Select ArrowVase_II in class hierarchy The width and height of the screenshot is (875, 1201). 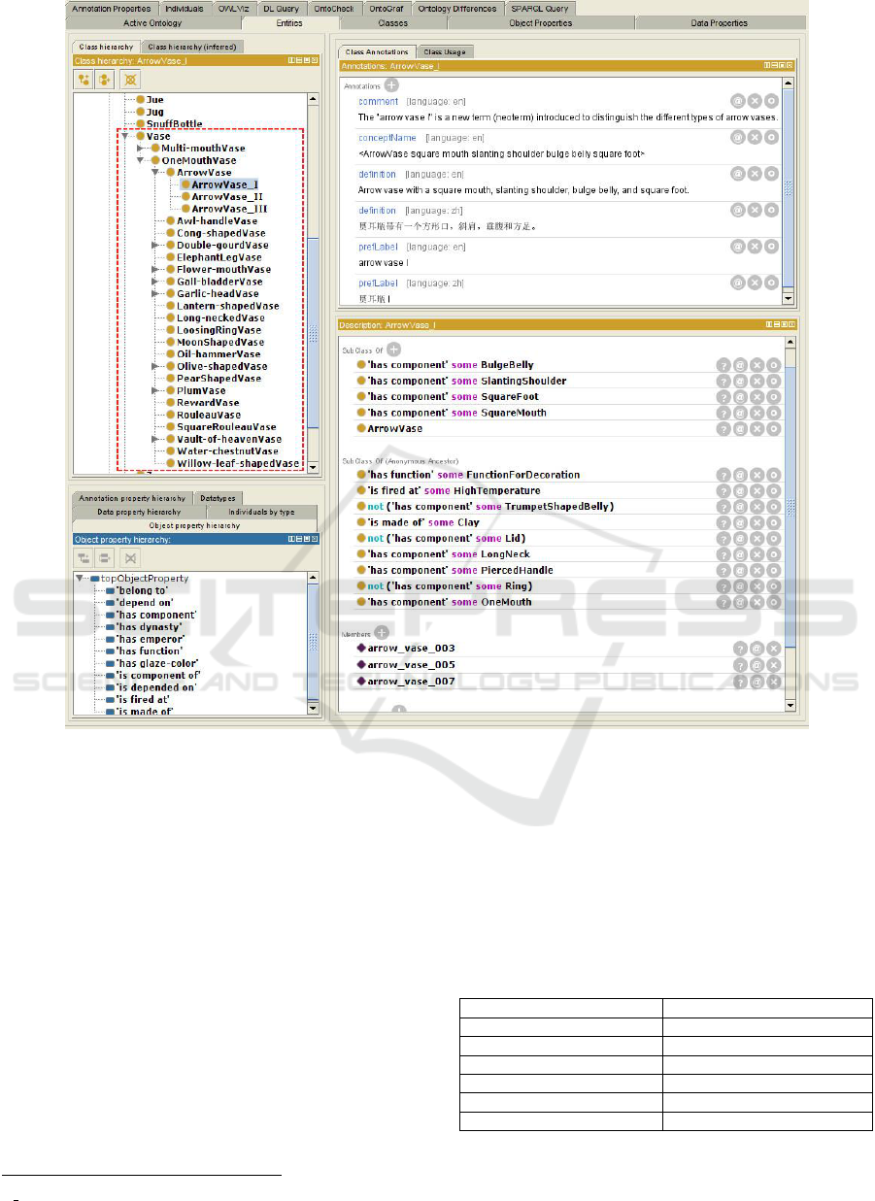(227, 196)
